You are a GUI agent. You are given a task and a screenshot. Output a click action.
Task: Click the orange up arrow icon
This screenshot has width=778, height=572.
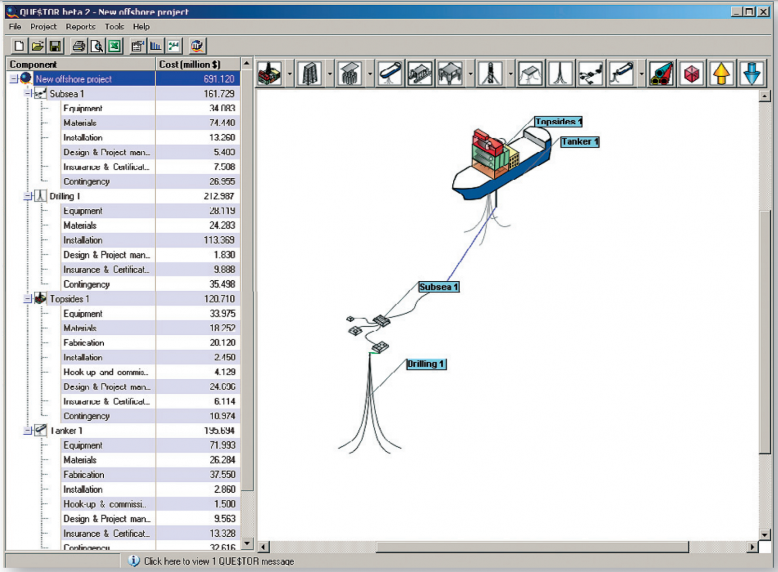coord(721,74)
